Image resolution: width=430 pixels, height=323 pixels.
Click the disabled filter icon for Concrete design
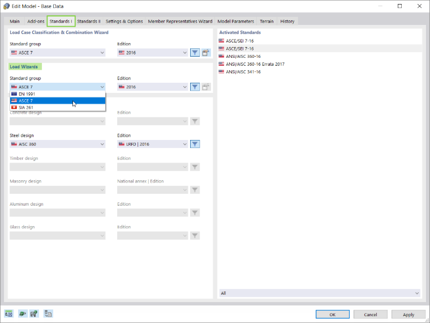point(195,121)
